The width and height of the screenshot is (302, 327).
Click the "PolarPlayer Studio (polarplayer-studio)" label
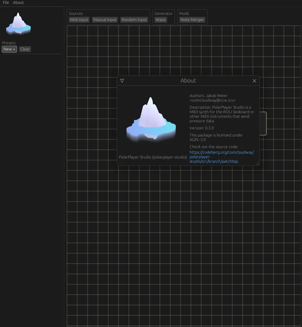click(153, 157)
